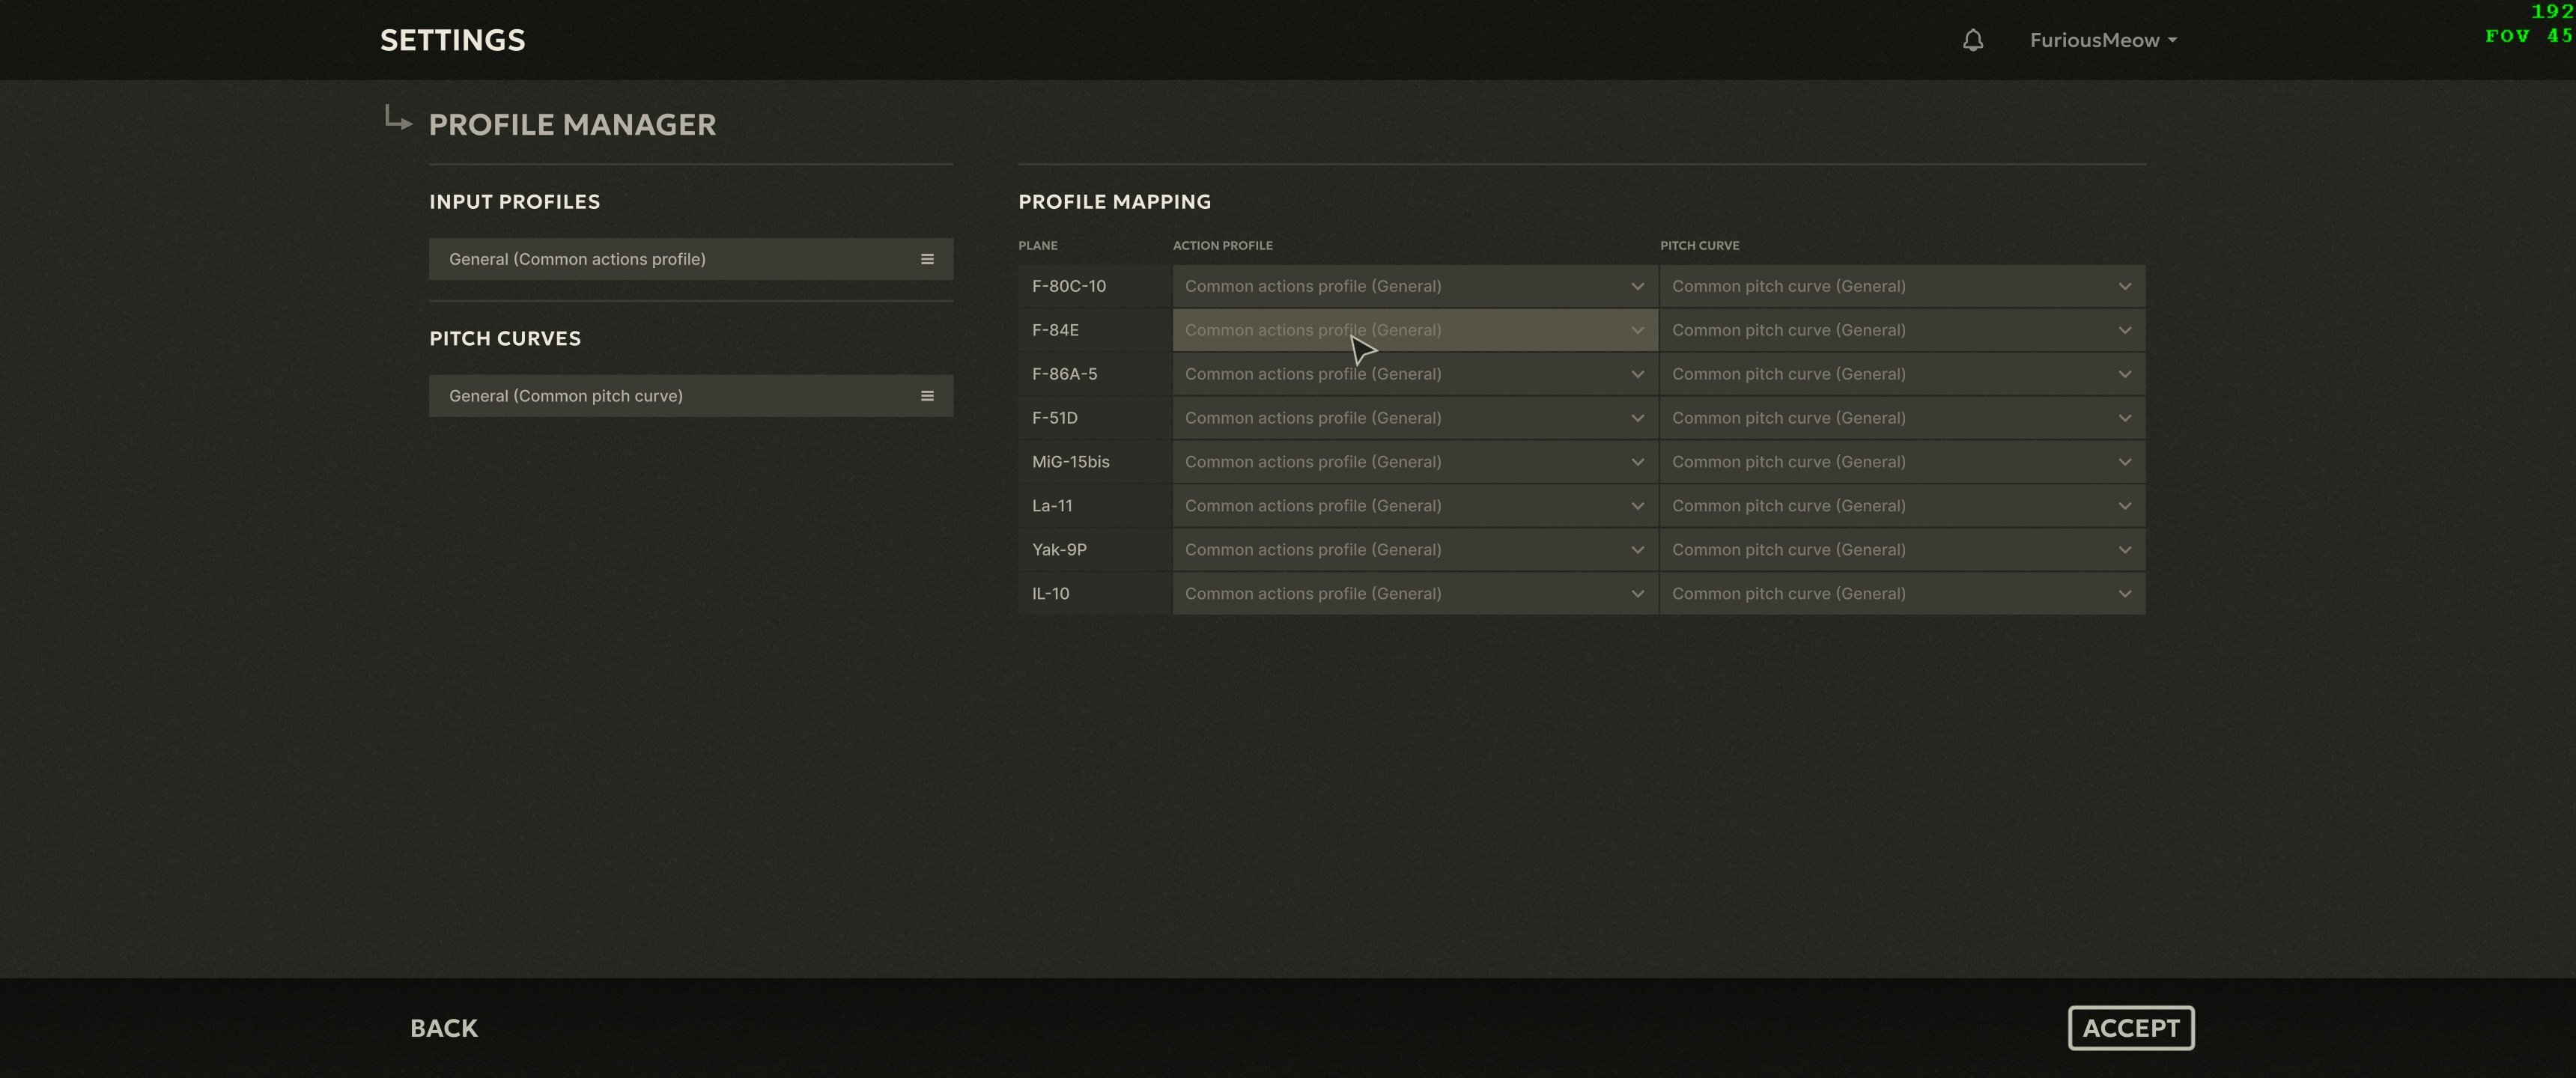The image size is (2576, 1078).
Task: Click the SETTINGS page title
Action: click(x=452, y=40)
